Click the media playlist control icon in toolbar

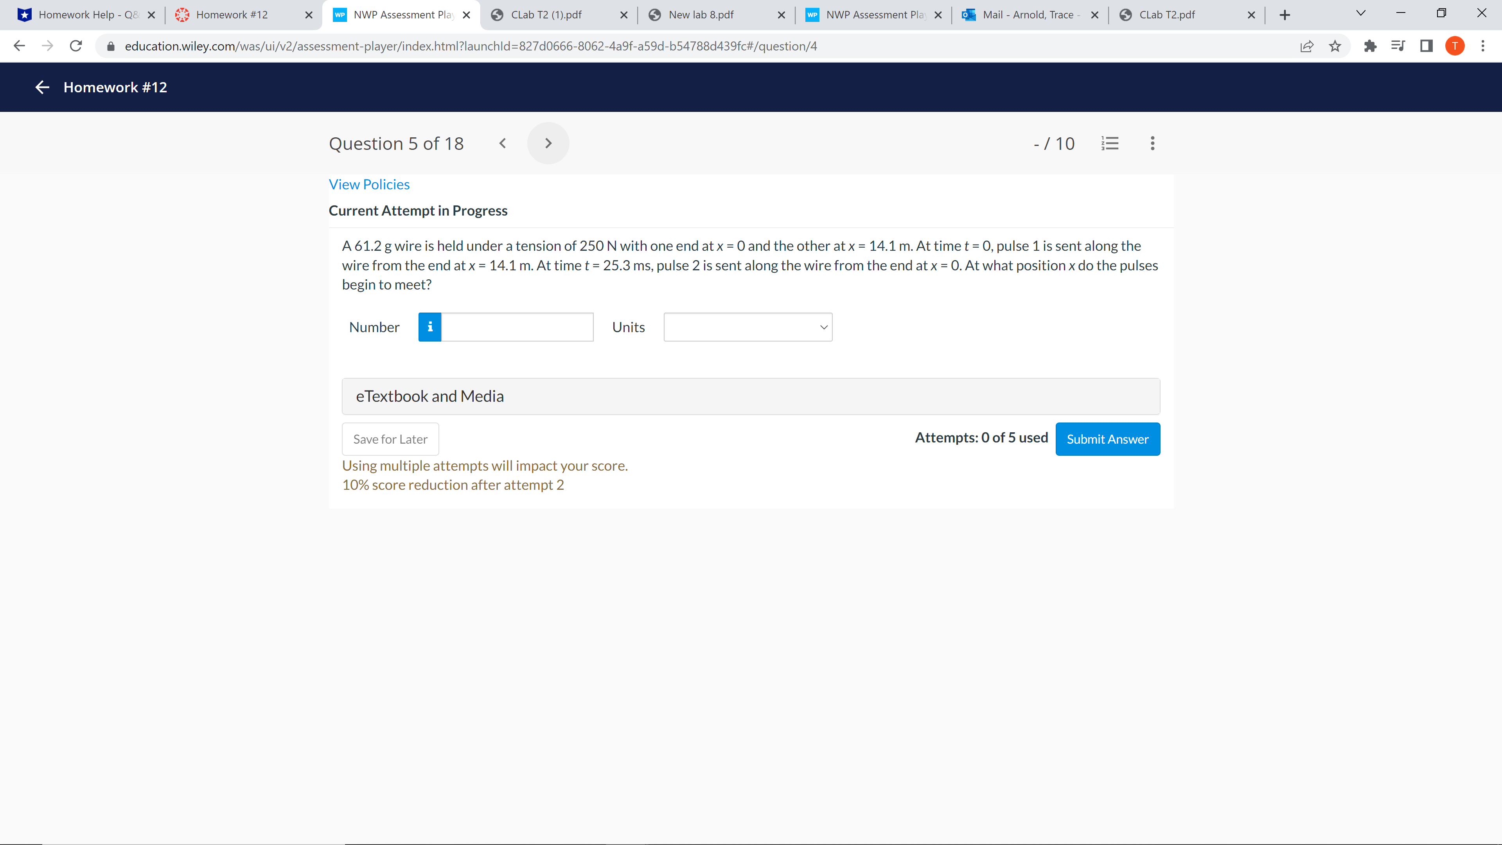[1398, 46]
